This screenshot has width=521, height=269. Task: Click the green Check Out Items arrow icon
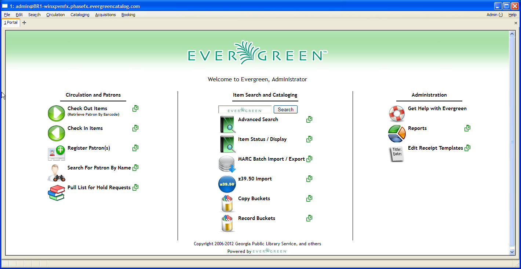[57, 113]
